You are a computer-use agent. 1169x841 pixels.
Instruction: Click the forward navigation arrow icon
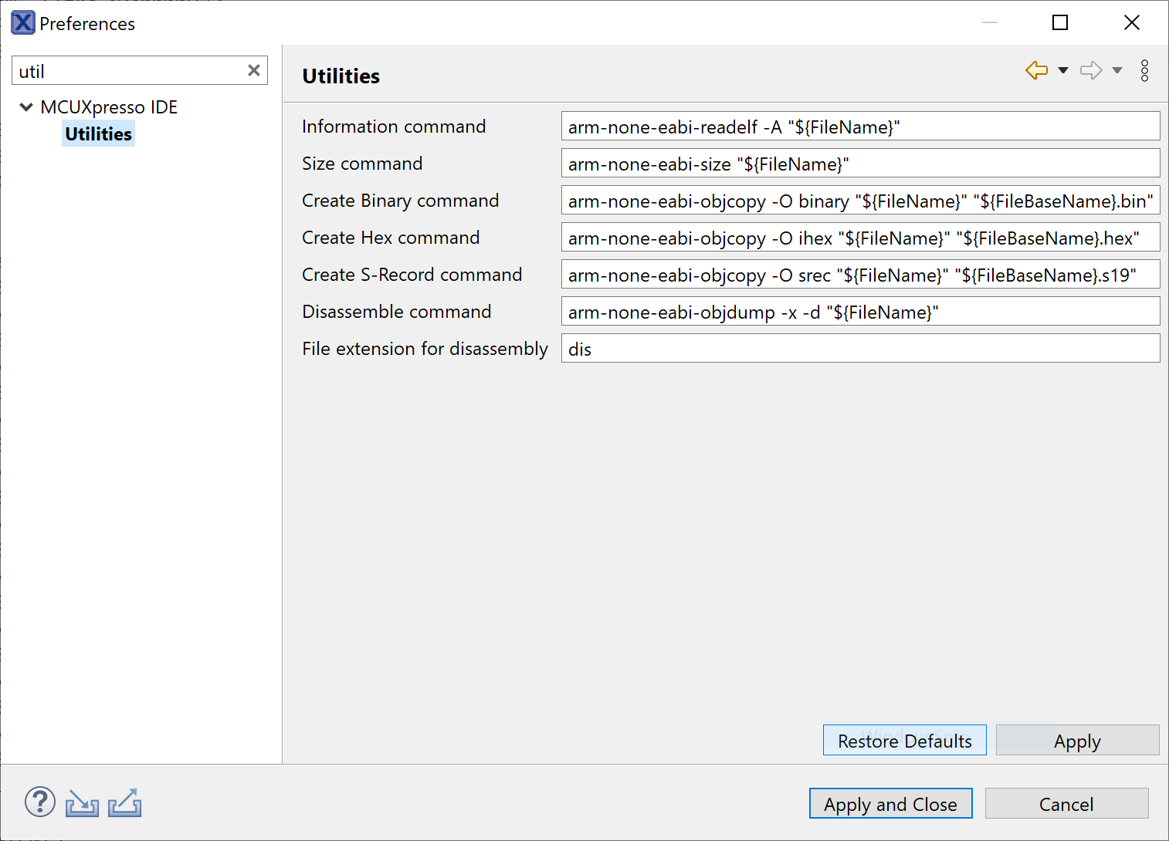1090,70
